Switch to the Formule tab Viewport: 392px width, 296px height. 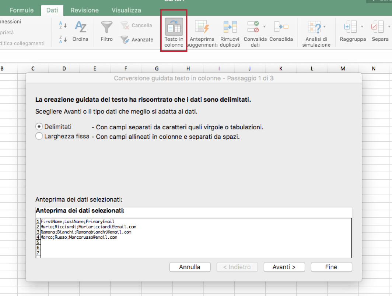(21, 10)
